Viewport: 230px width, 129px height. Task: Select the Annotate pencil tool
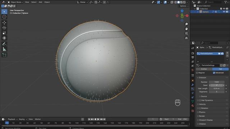[4, 44]
